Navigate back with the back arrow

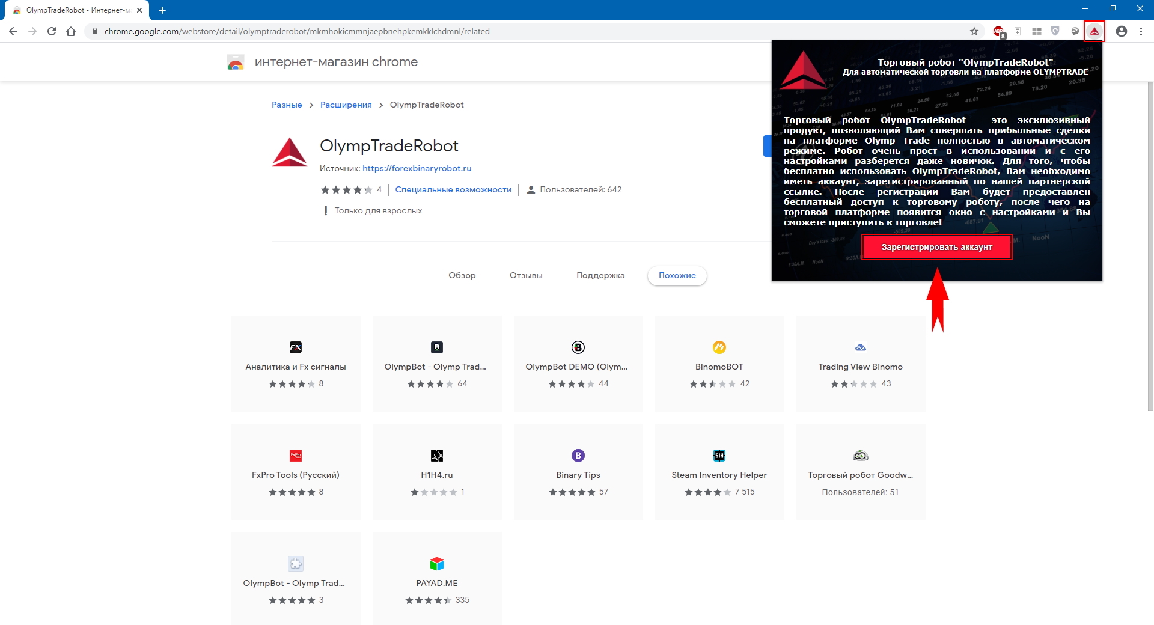coord(13,31)
